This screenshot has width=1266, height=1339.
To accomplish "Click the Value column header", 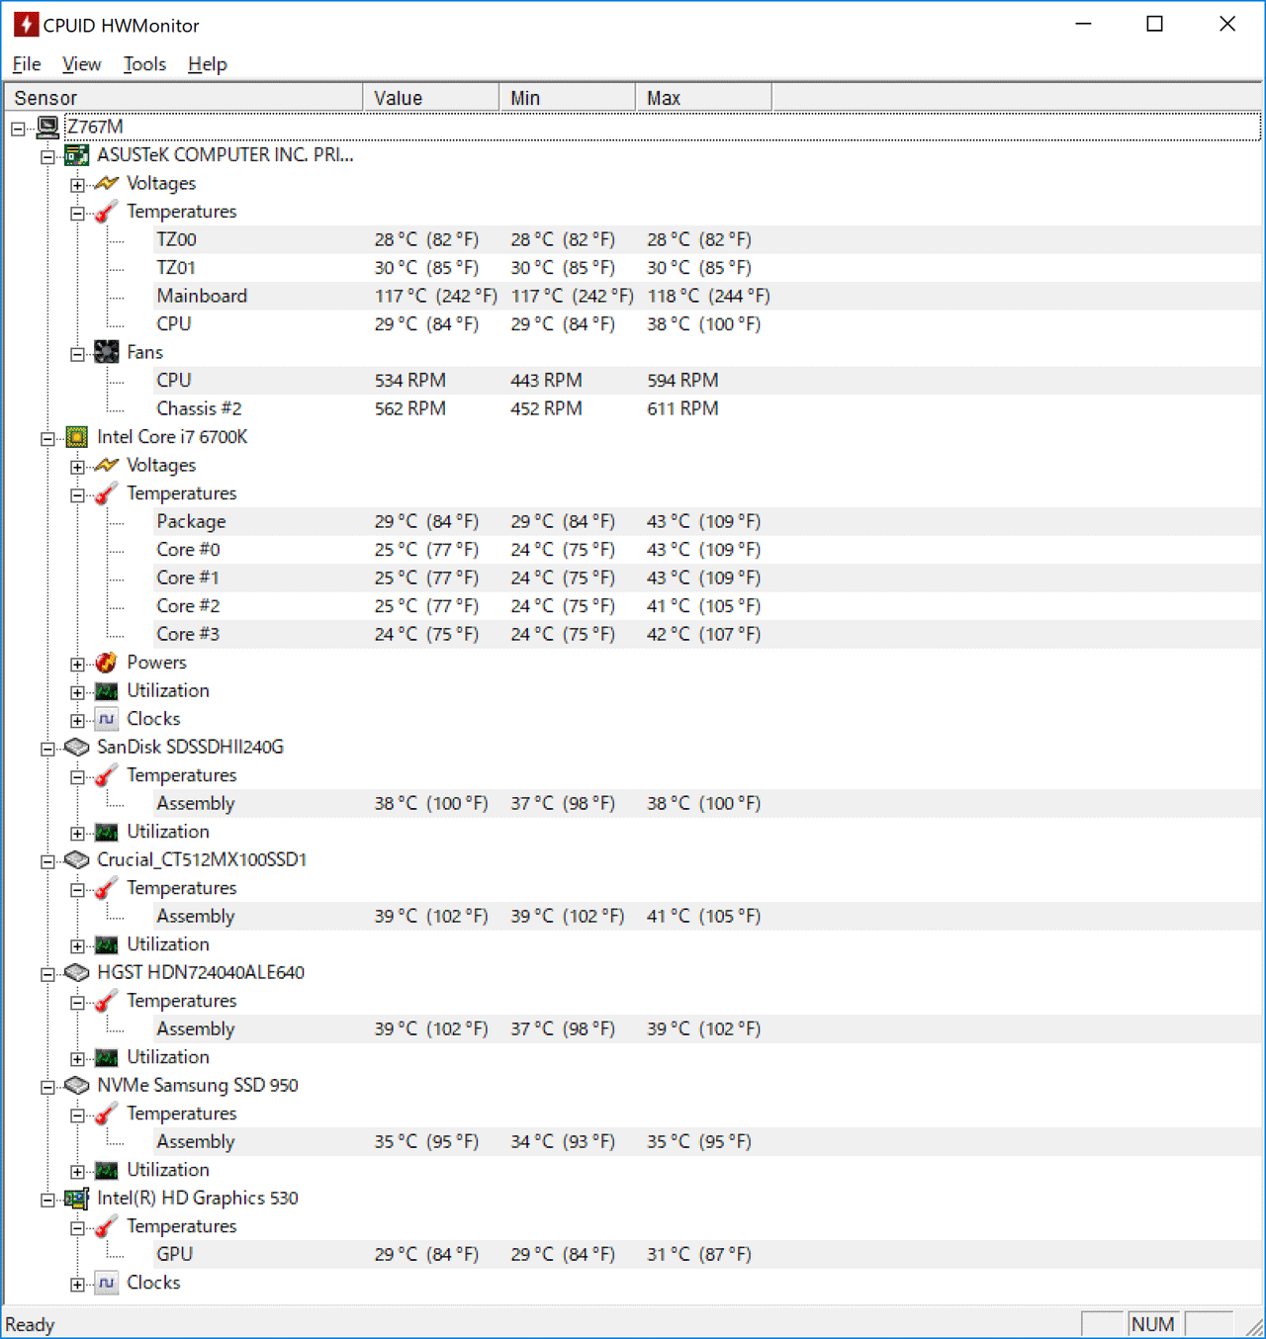I will point(431,98).
